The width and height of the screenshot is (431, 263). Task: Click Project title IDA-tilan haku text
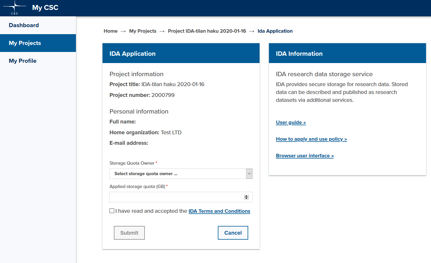157,84
